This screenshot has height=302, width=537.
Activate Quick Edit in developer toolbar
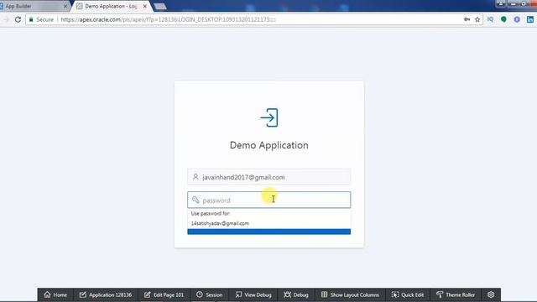click(x=408, y=294)
